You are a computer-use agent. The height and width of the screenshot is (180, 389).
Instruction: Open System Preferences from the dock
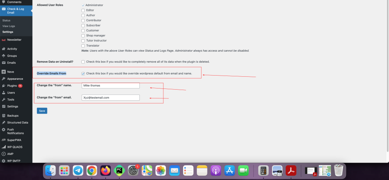(x=133, y=171)
